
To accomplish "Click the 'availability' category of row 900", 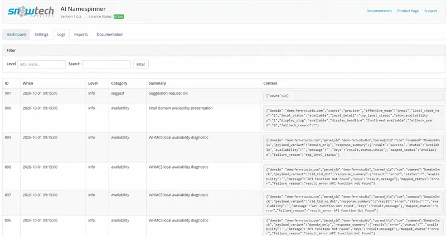I will pyautogui.click(x=120, y=108).
